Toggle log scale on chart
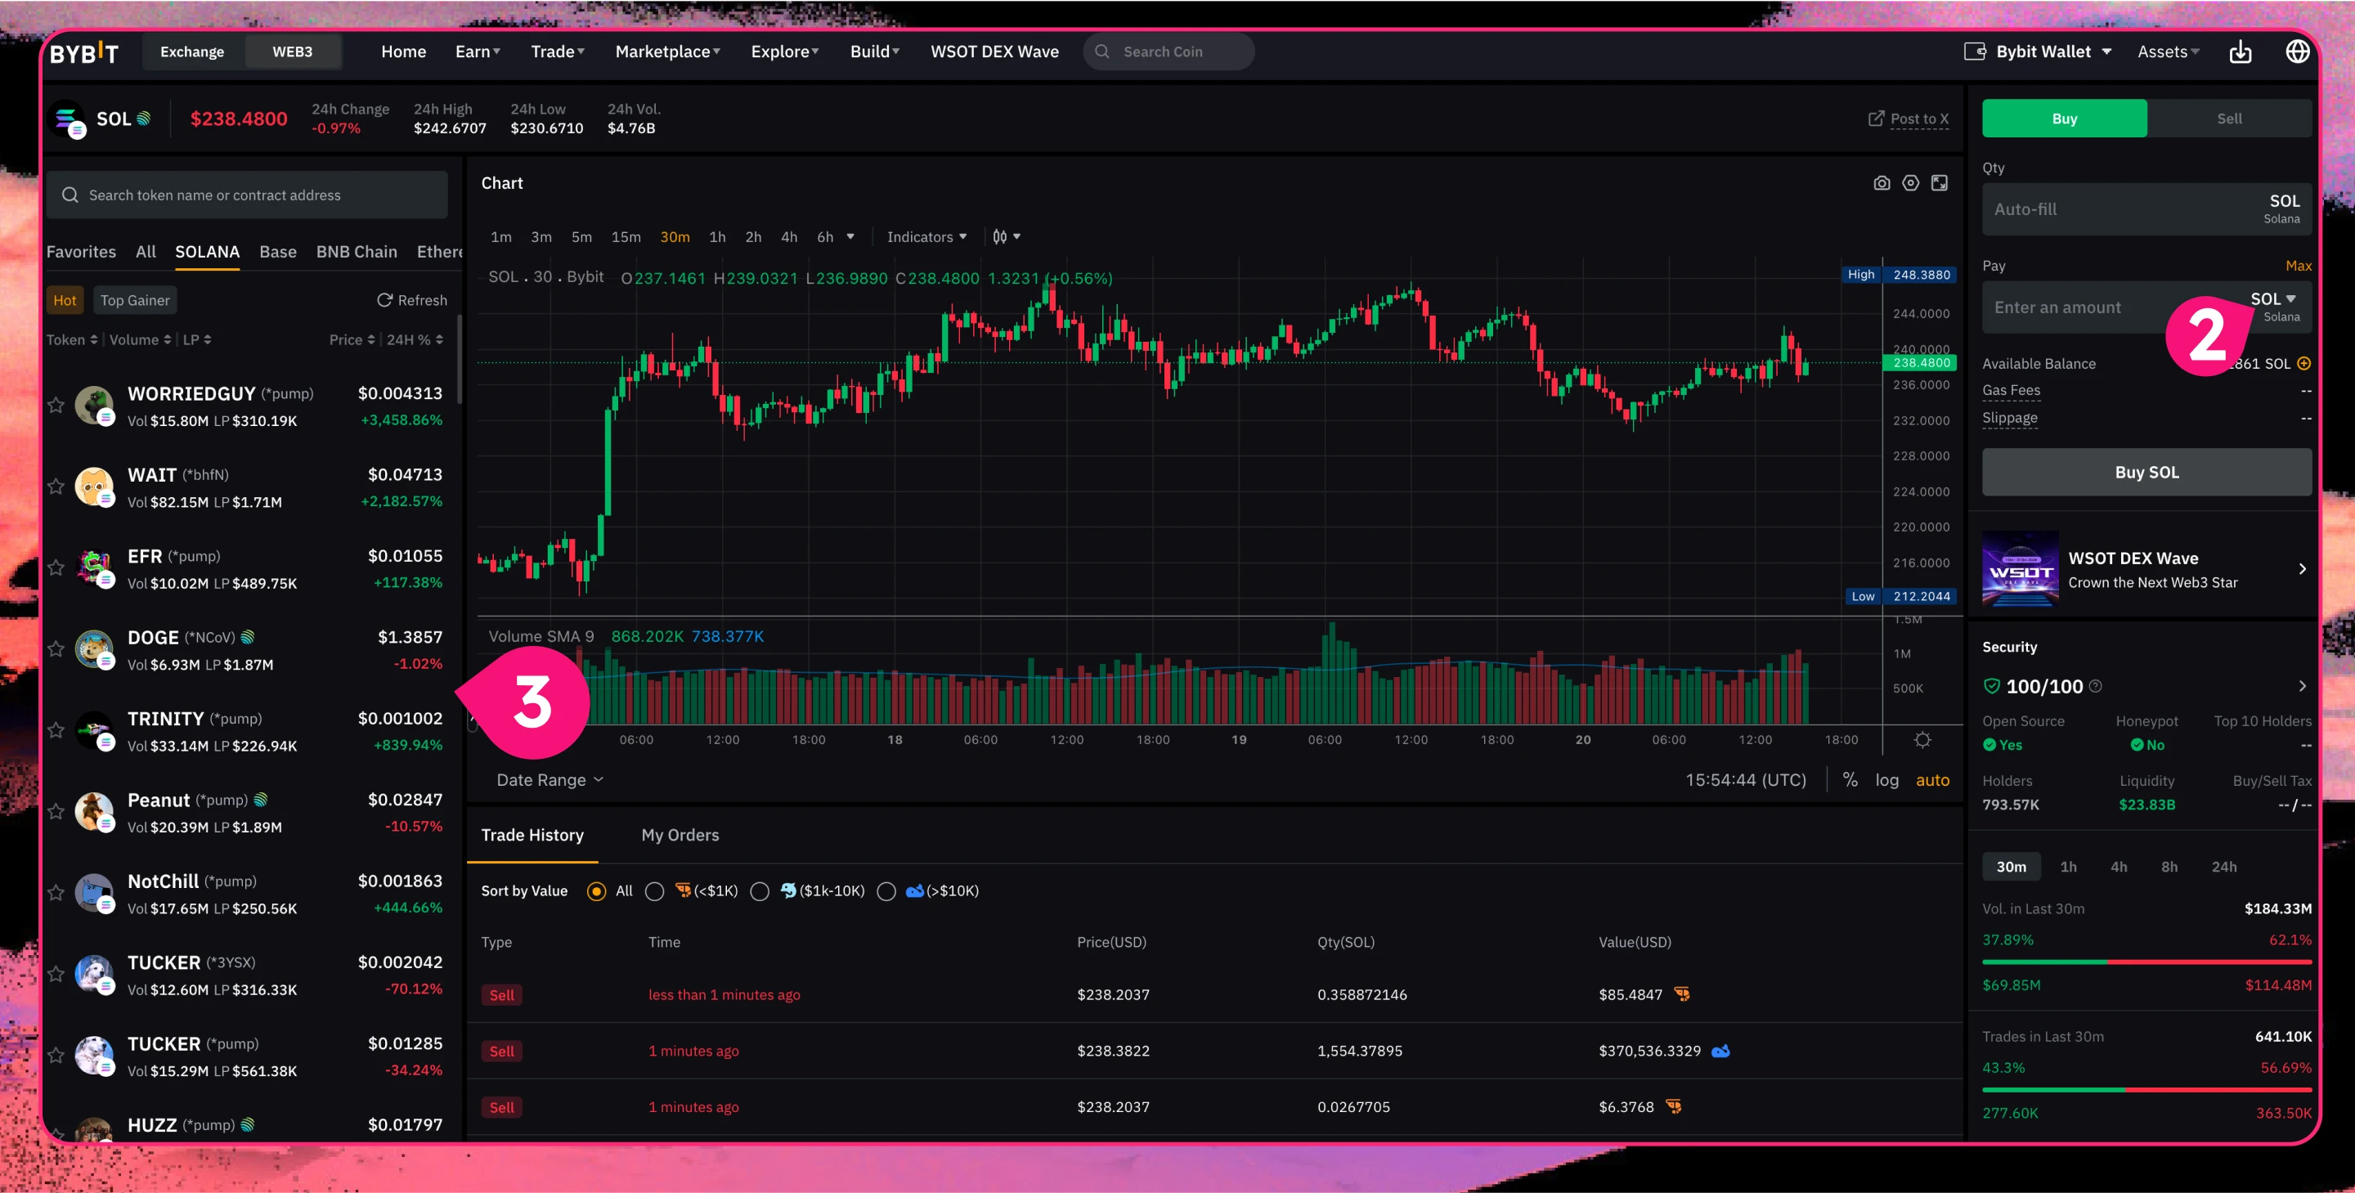Viewport: 2355px width, 1193px height. (x=1887, y=780)
